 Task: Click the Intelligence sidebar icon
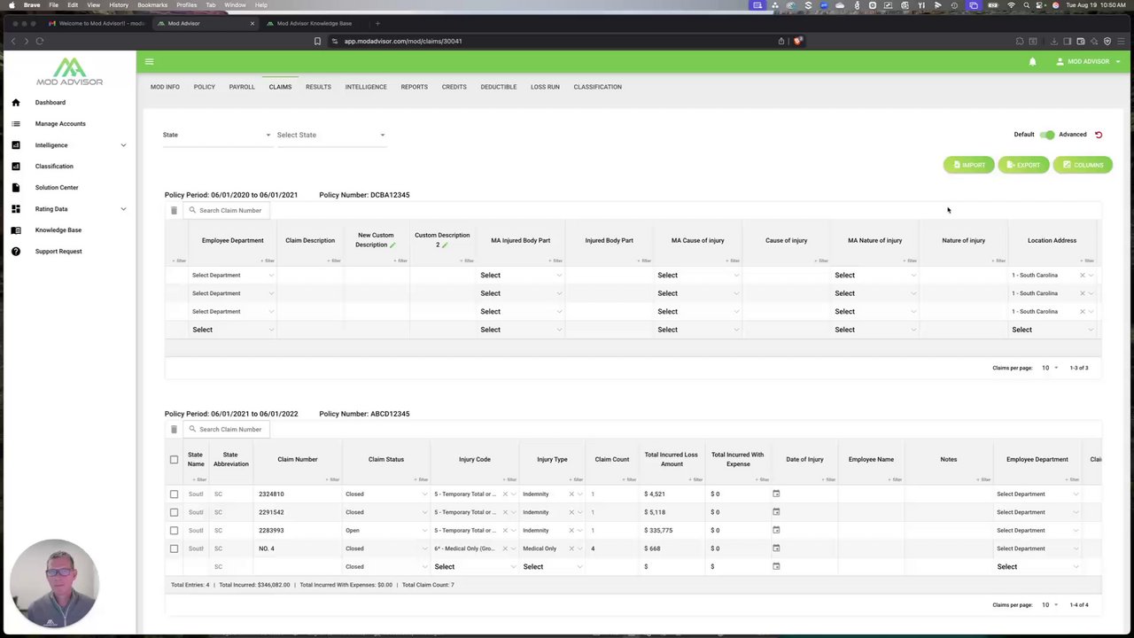pos(15,145)
